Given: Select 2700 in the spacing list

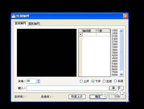Looking at the screenshot, I should point(115,41).
